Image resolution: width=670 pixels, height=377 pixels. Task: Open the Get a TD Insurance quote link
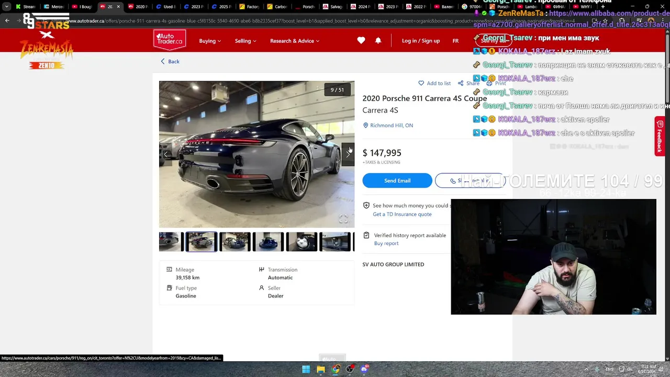tap(402, 214)
